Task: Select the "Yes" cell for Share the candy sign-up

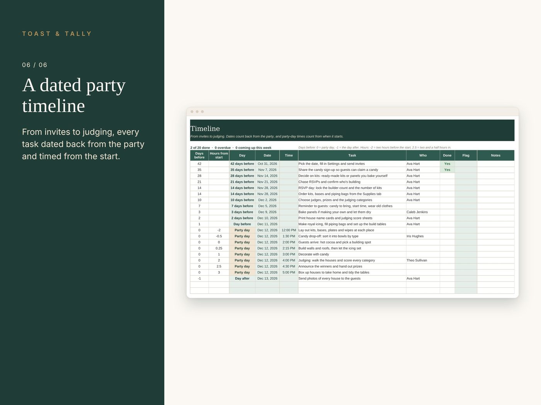Action: [x=447, y=170]
